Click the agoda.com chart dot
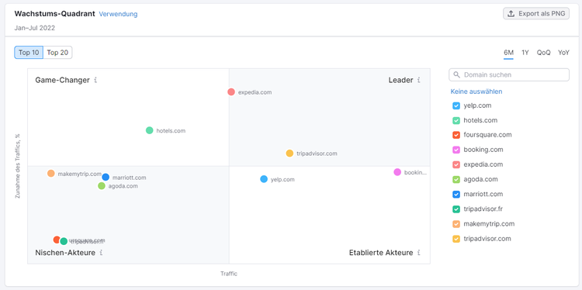 click(102, 186)
